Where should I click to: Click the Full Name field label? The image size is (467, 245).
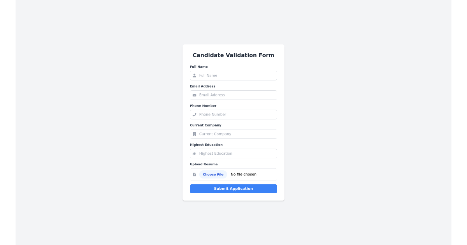coord(199,66)
